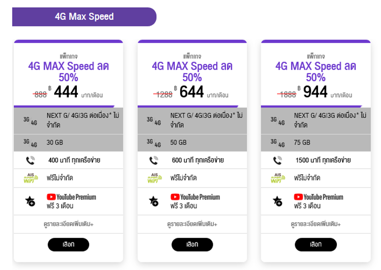Click the 50 GB data allowance row
The width and height of the screenshot is (381, 270).
click(192, 143)
